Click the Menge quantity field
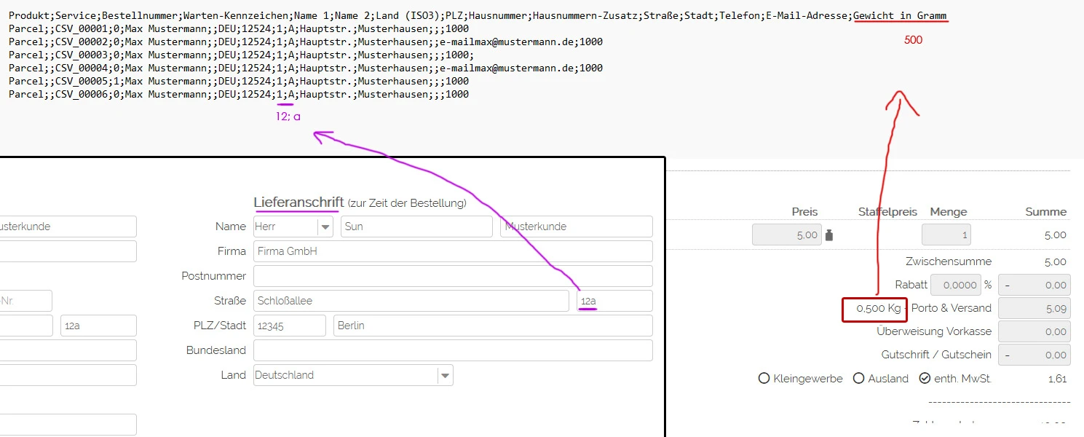Image resolution: width=1084 pixels, height=437 pixels. [x=946, y=235]
